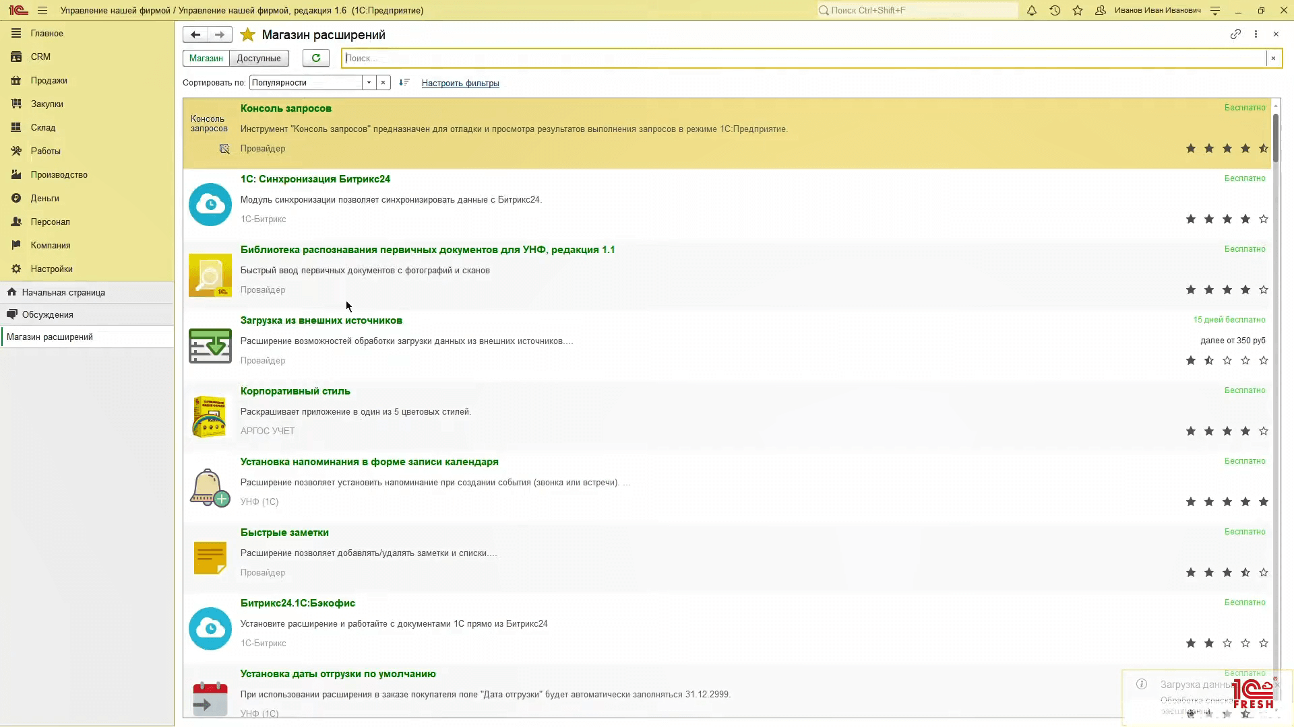
Task: Open the three-dot more actions menu
Action: (x=1256, y=34)
